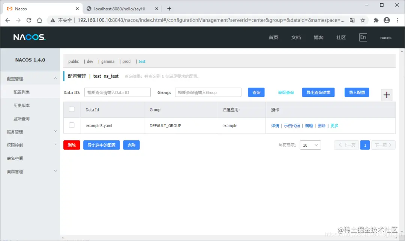
Task: Open the translate page icon
Action: 352,20
